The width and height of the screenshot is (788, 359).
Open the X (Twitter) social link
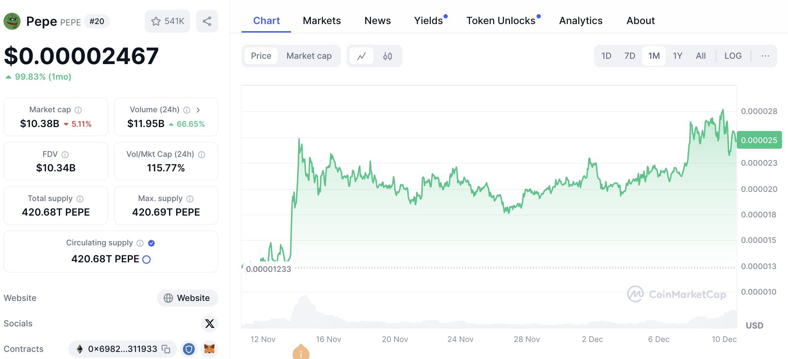click(209, 324)
